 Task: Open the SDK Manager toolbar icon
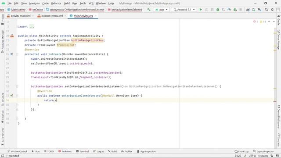tap(259, 10)
